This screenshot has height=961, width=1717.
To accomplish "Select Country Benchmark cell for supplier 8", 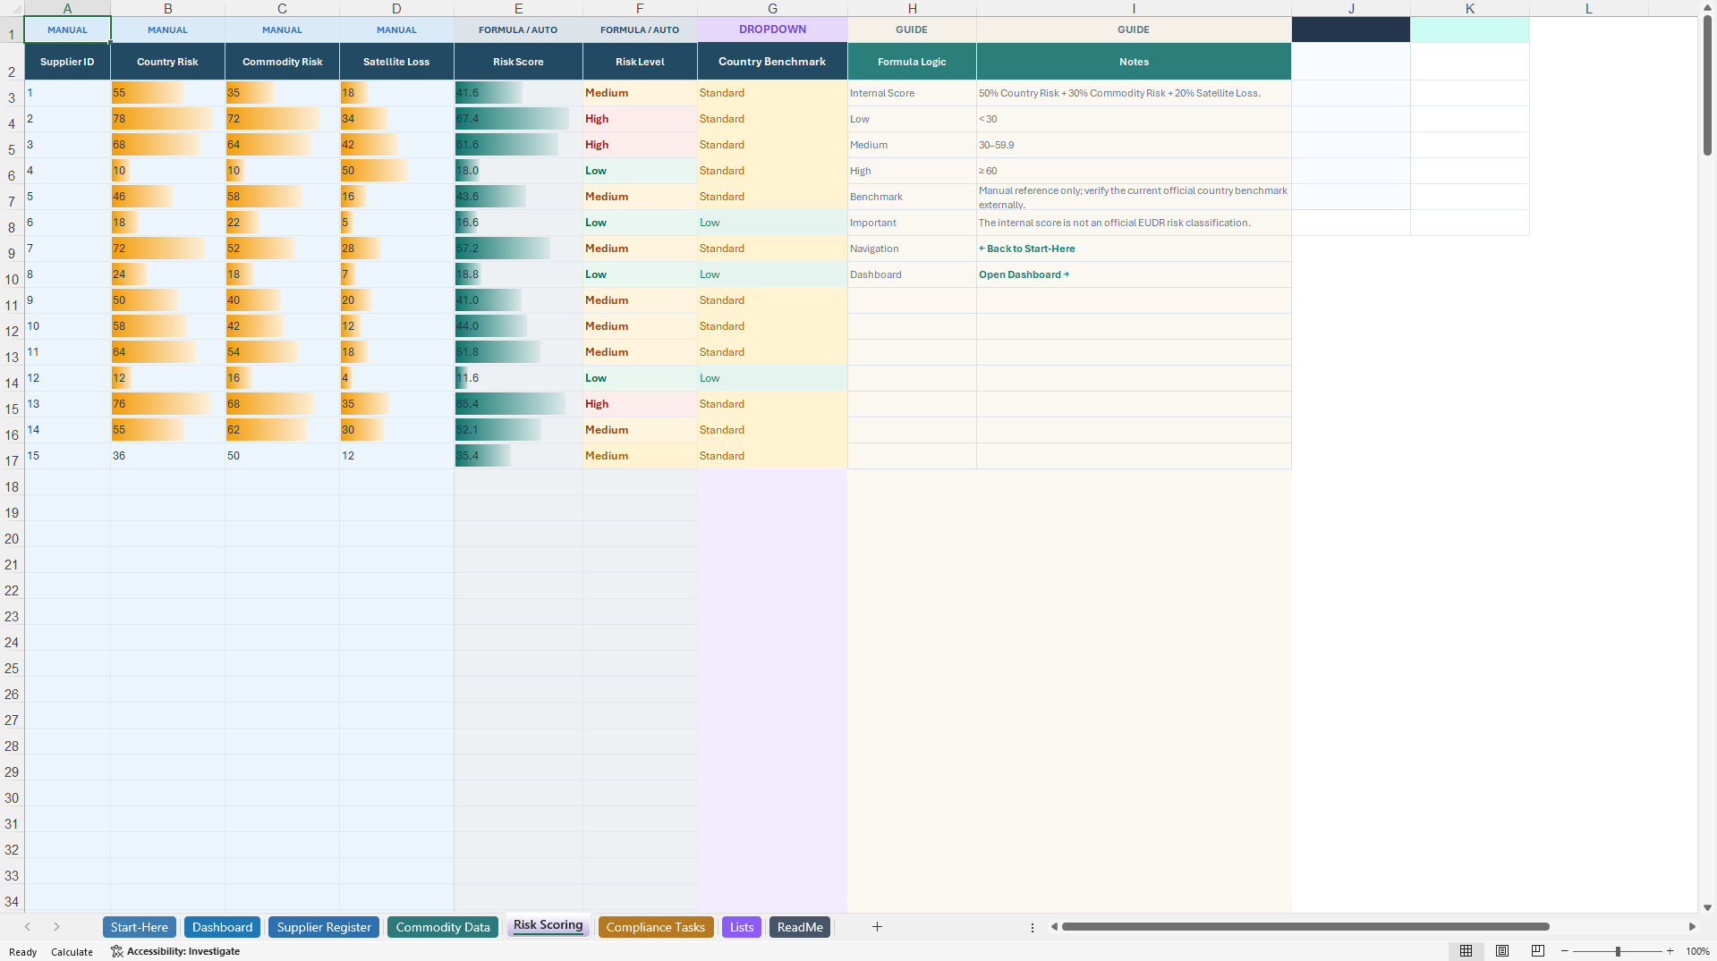I will [x=772, y=274].
